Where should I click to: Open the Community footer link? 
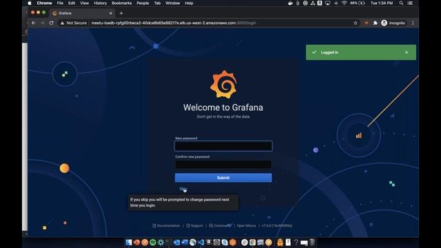(x=220, y=225)
